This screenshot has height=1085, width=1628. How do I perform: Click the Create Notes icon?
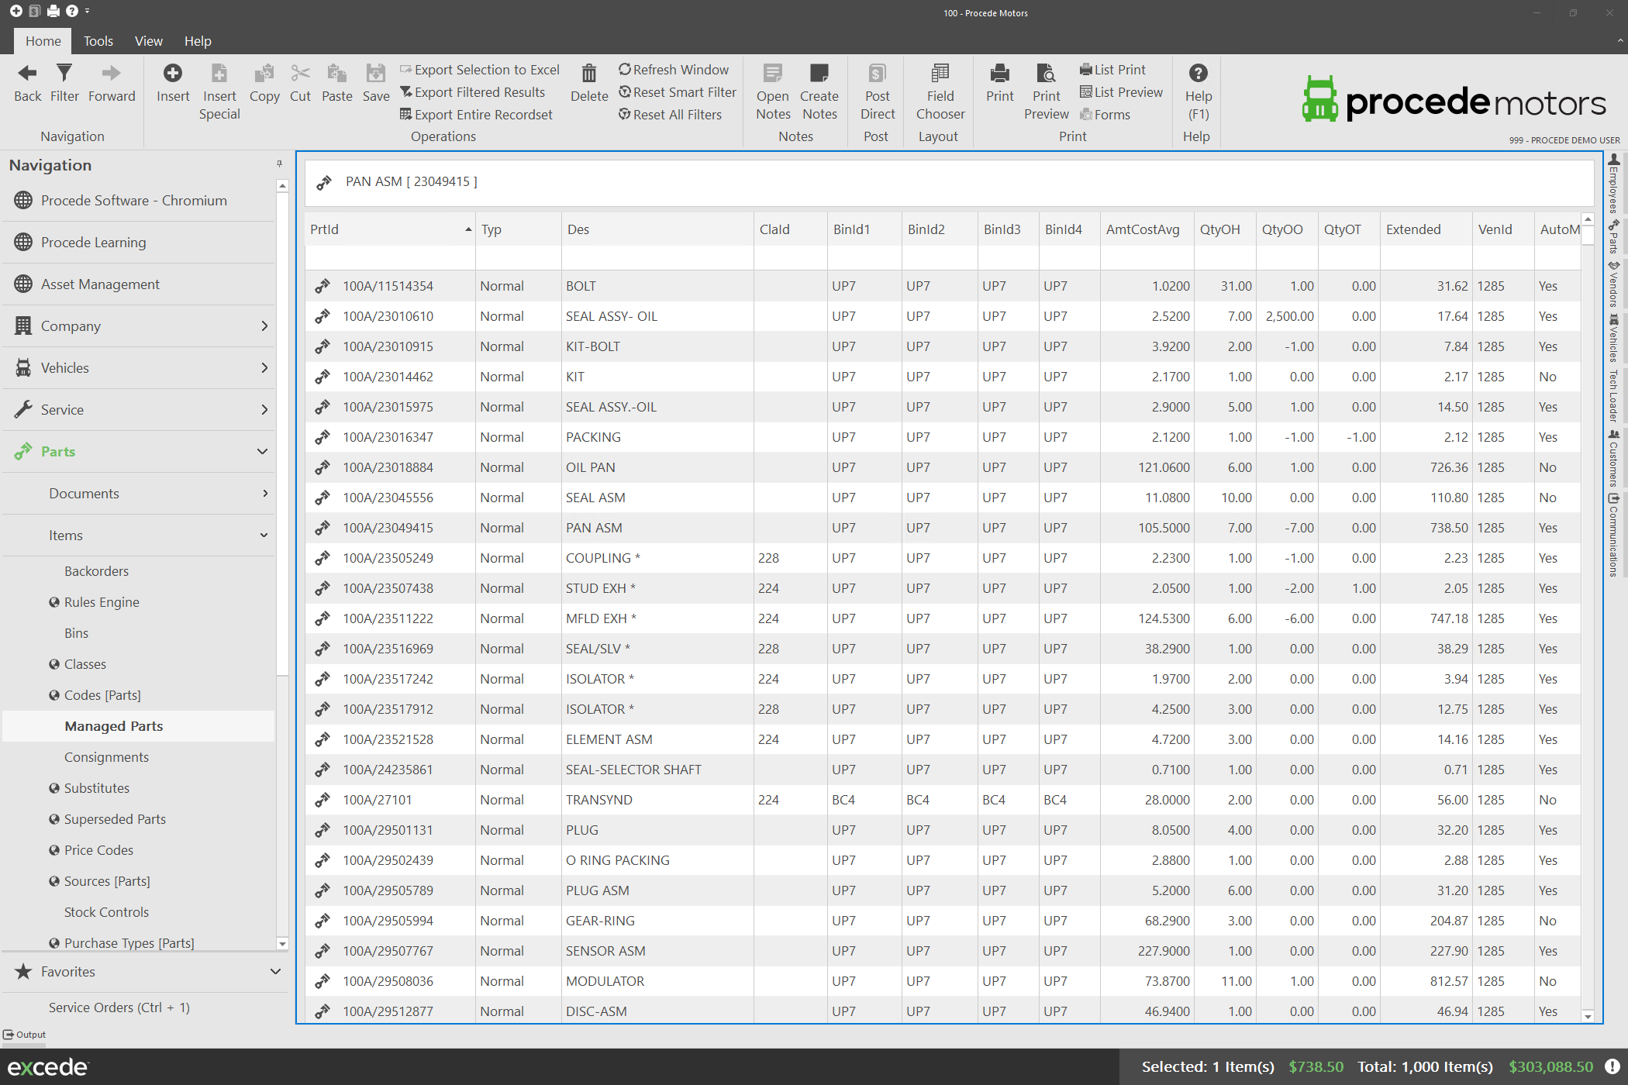(x=819, y=74)
